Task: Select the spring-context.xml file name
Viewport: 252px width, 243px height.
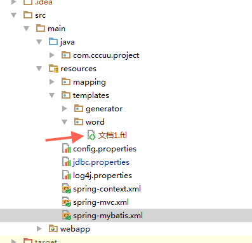Action: tap(107, 189)
